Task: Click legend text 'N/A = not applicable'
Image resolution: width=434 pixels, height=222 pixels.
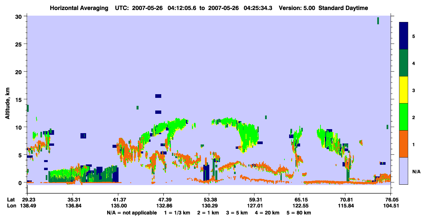Action: 132,213
